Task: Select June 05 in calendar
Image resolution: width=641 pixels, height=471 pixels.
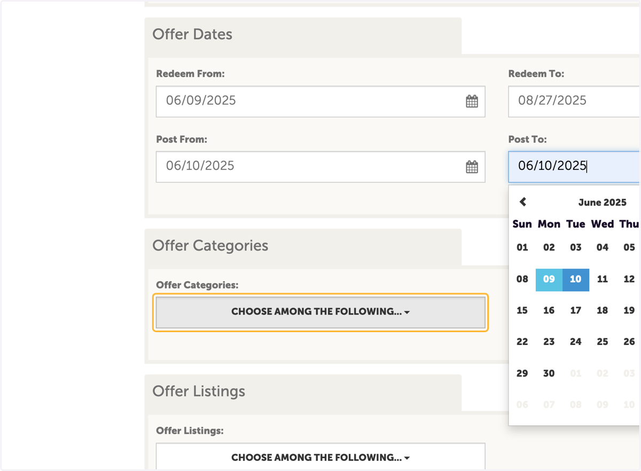Action: pos(629,247)
